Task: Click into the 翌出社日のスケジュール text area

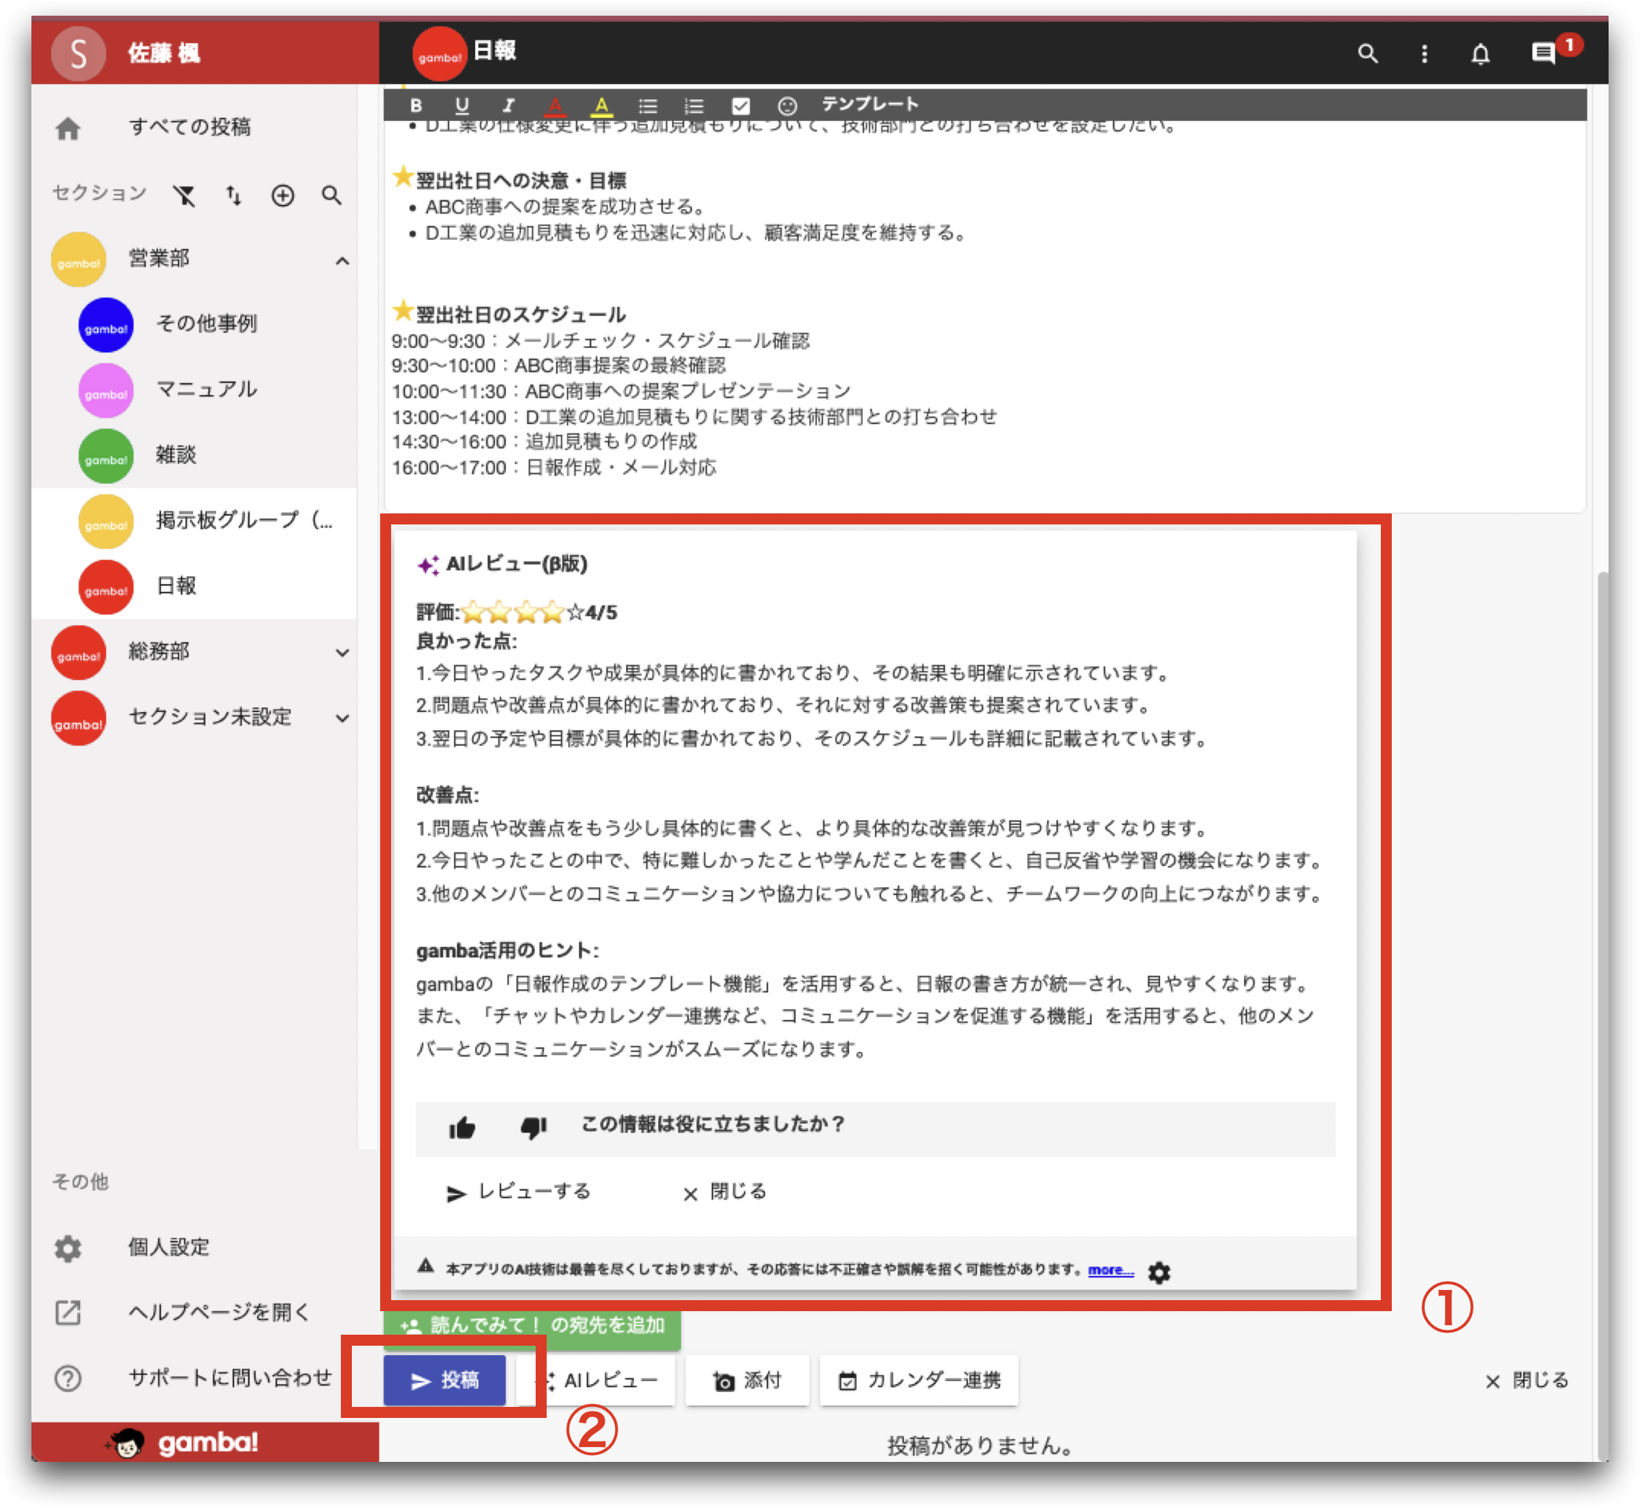Action: (694, 404)
